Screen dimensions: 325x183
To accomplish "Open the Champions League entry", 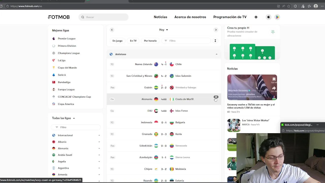I will coord(69,53).
